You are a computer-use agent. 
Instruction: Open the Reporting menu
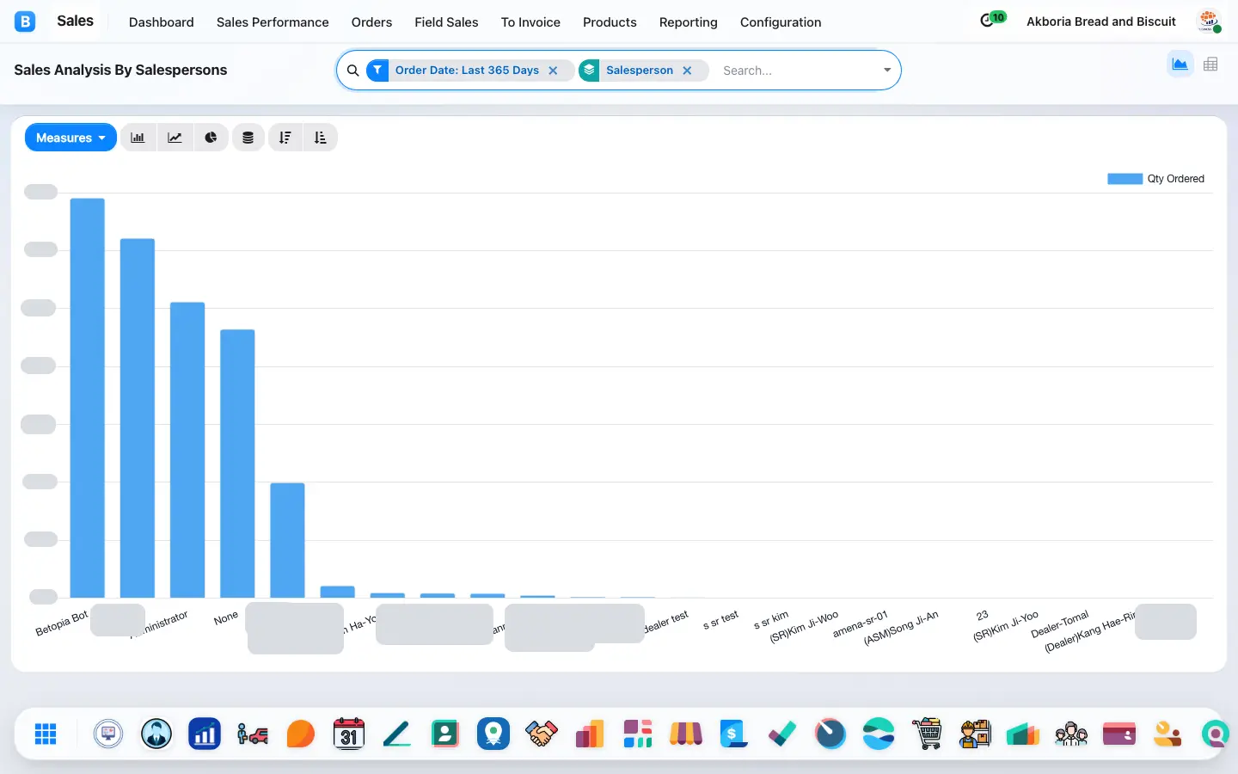[x=688, y=22]
